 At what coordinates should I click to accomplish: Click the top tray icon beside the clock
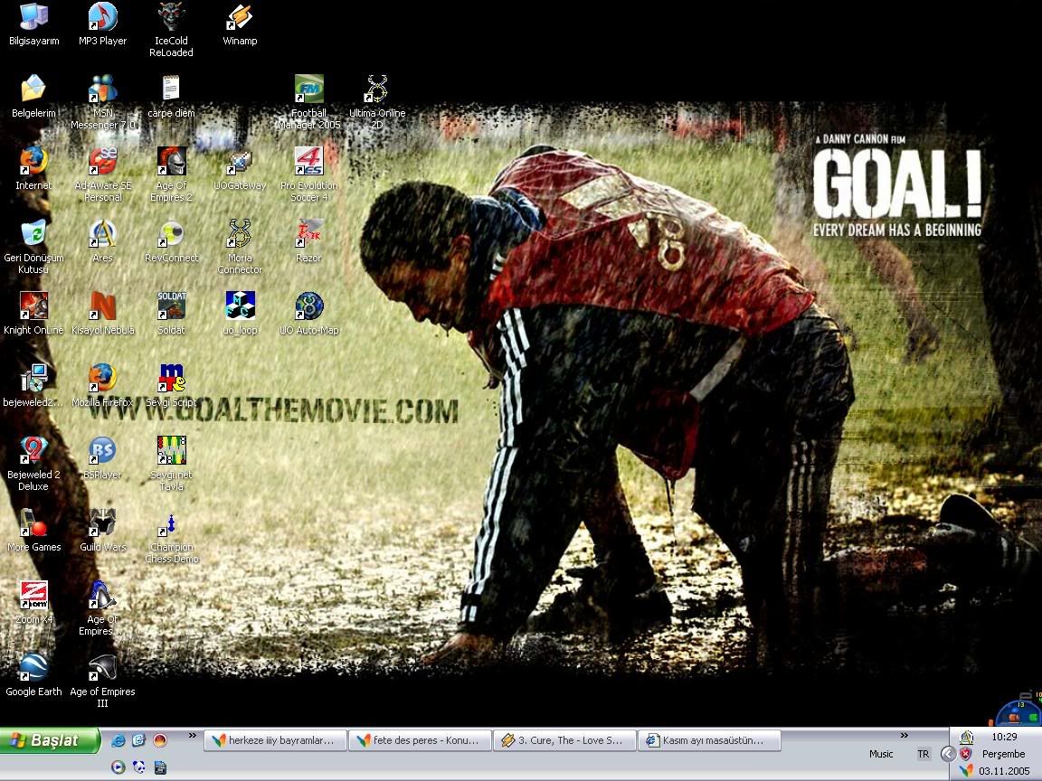[966, 738]
